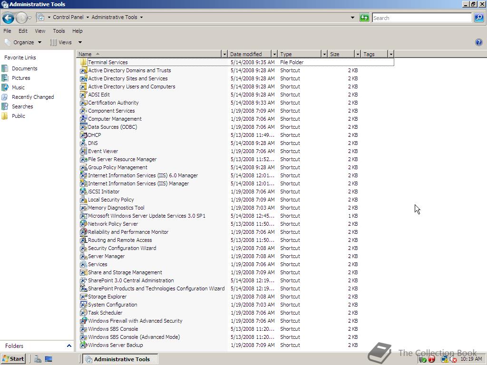Select Microsoft Windows Server Update Services 3.0 SP1

(x=146, y=216)
